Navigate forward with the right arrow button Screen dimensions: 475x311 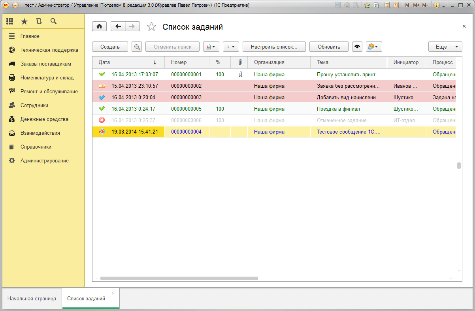pyautogui.click(x=132, y=26)
